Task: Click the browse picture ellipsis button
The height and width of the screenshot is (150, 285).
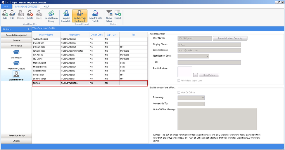Action: (195, 75)
